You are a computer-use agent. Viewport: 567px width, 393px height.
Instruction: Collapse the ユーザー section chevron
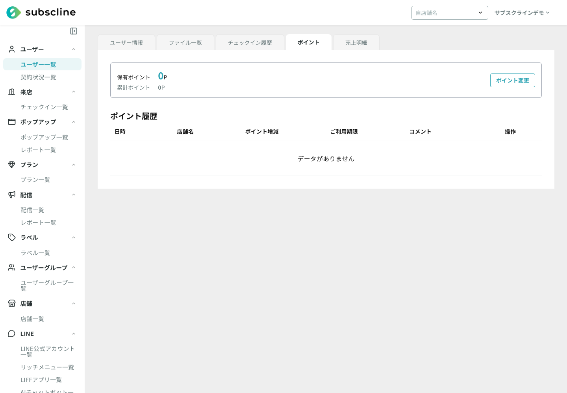click(74, 49)
